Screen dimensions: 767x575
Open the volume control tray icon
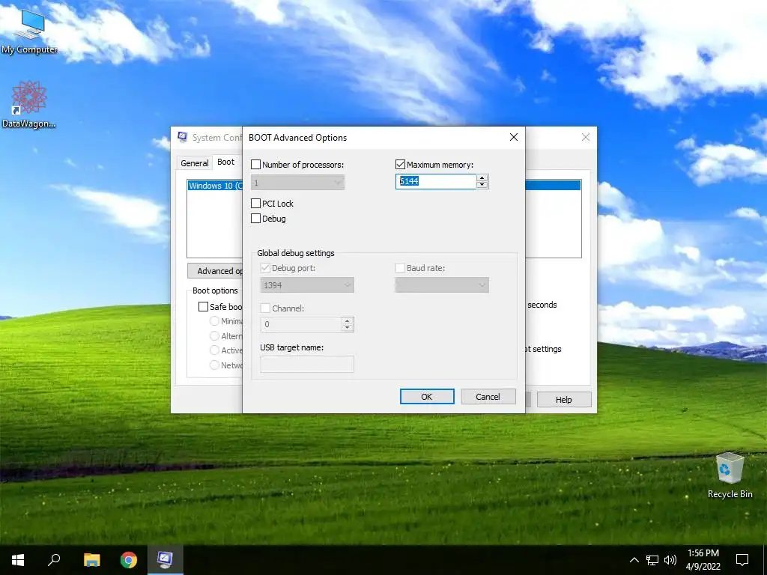tap(670, 560)
